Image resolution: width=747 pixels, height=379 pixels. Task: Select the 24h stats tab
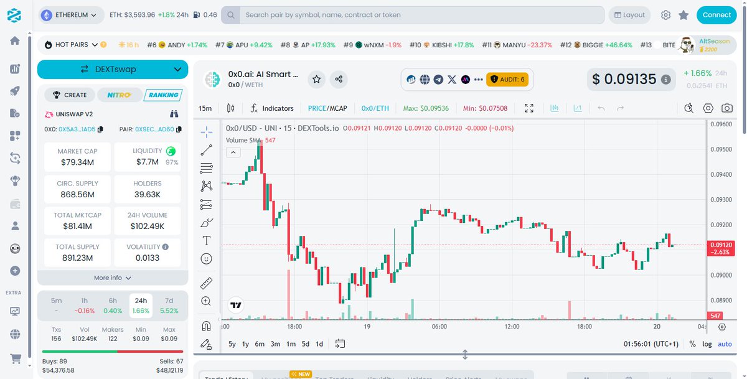tap(141, 306)
